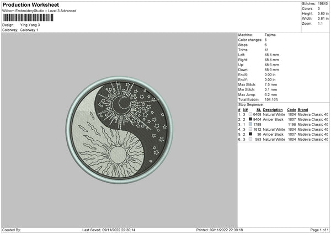331x234 pixels.
Task: Click the Description column header
Action: [x=274, y=109]
